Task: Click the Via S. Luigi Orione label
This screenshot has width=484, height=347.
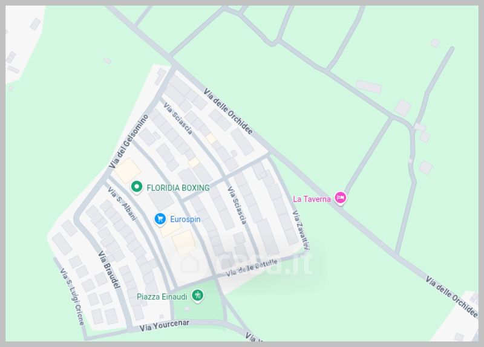Action: [72, 296]
